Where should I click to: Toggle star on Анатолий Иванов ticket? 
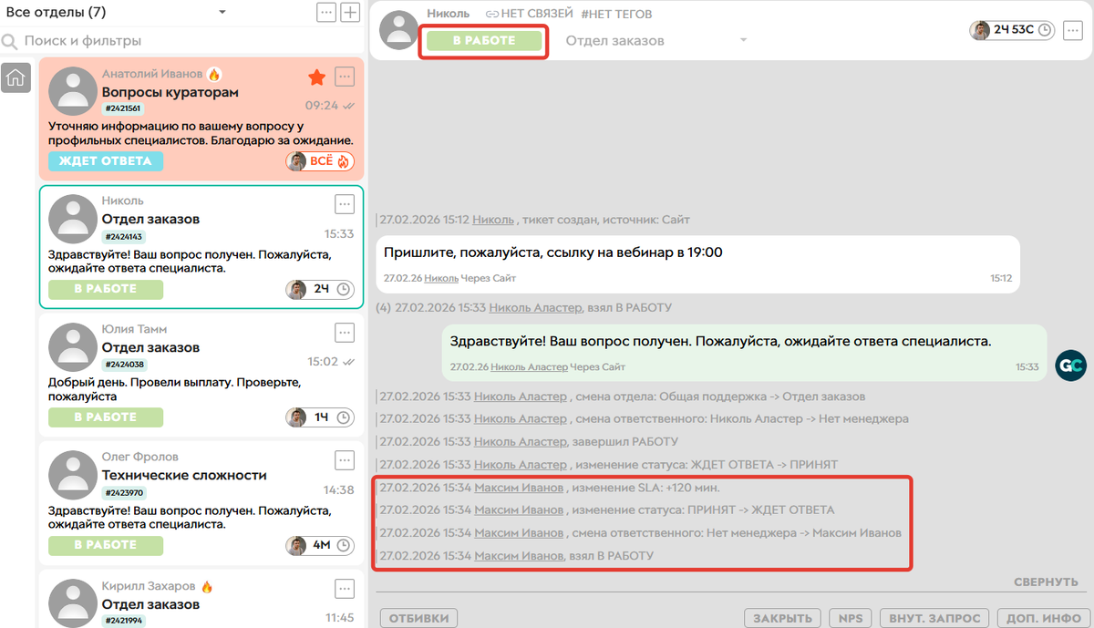(316, 77)
